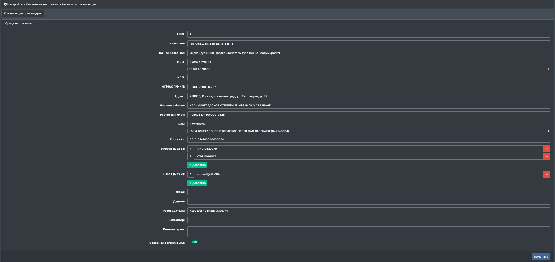Select the Название банка field
Viewport: 555px width, 262px height.
tap(369, 106)
